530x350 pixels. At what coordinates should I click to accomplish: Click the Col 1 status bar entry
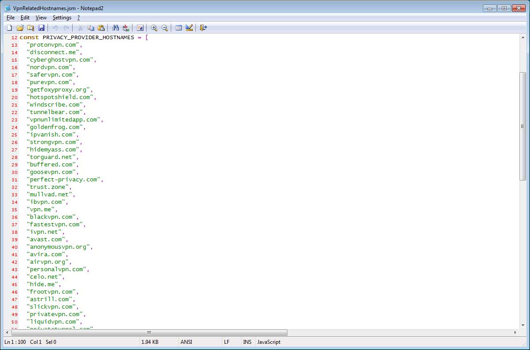pos(35,342)
